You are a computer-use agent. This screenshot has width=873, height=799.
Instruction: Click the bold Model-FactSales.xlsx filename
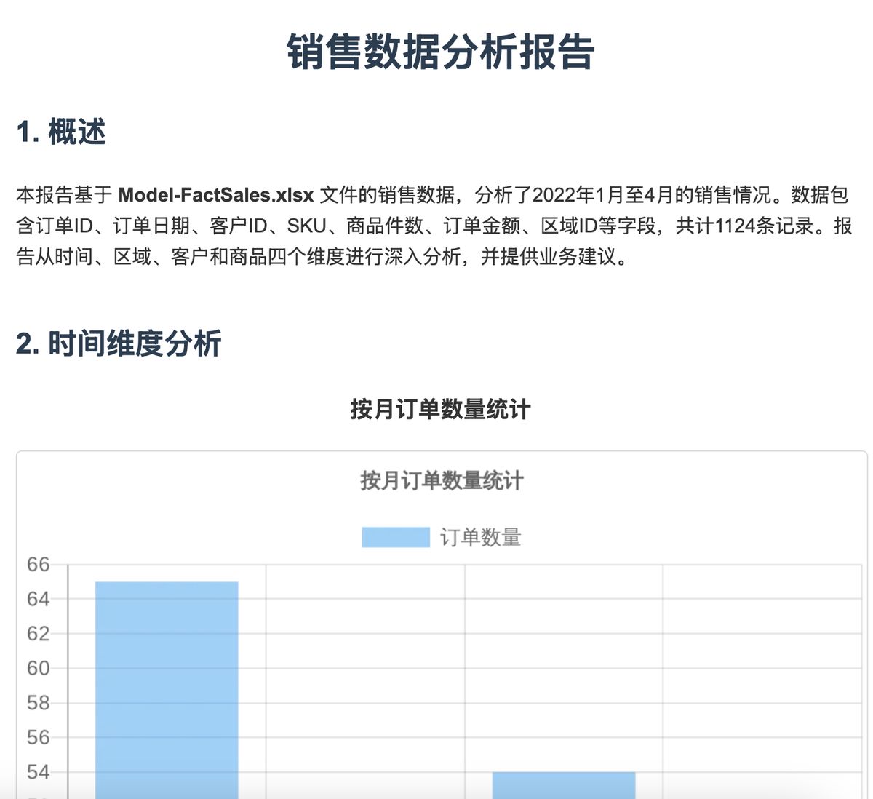point(216,195)
